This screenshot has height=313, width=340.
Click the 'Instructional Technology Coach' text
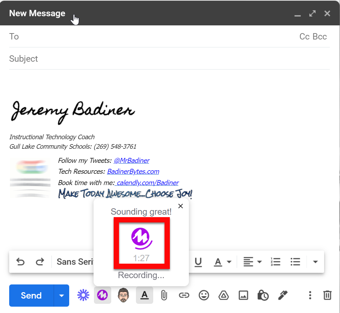click(52, 137)
